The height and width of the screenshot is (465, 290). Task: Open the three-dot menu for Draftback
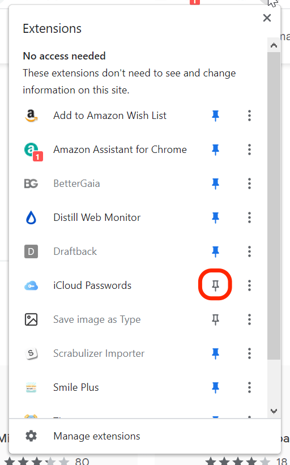(x=249, y=251)
